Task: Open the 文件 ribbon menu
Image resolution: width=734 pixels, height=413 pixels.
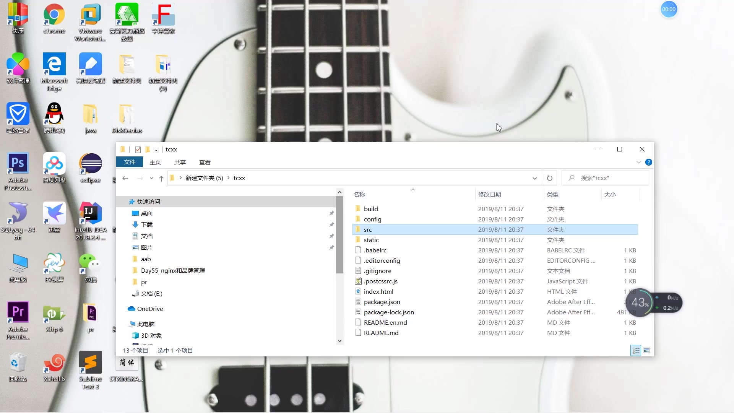Action: (x=129, y=162)
